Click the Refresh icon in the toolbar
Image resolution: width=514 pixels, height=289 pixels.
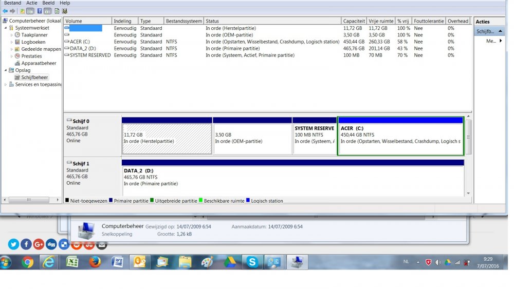click(x=57, y=11)
